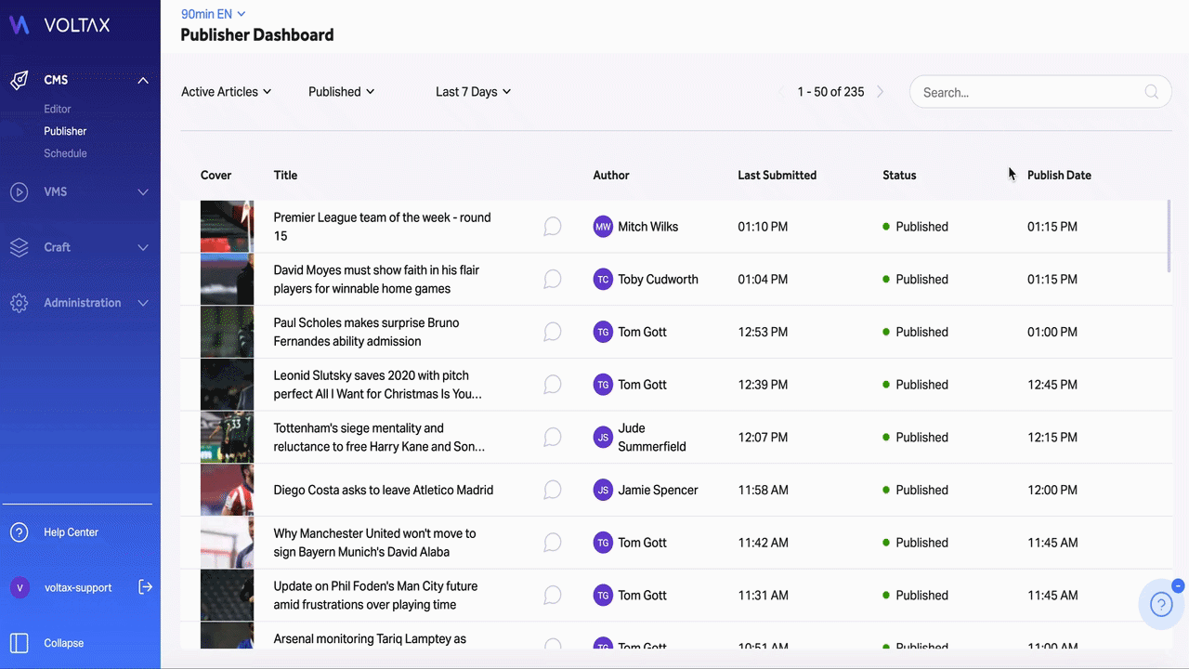The width and height of the screenshot is (1189, 669).
Task: Click the 12:15 PM publish date cell
Action: click(1052, 437)
